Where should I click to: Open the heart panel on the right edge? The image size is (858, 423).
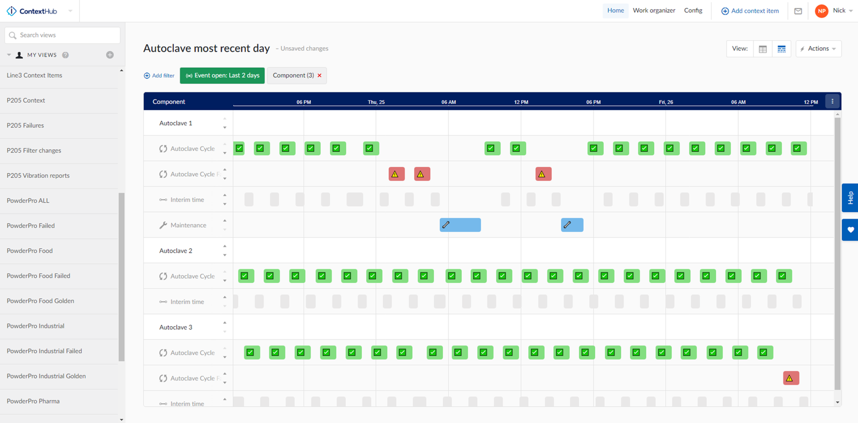pyautogui.click(x=850, y=230)
